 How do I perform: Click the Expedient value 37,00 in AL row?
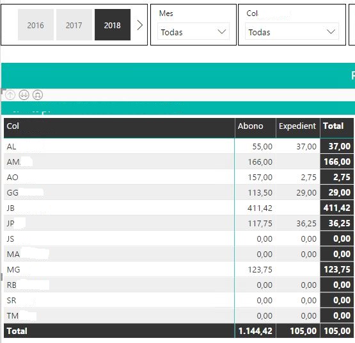coord(306,147)
